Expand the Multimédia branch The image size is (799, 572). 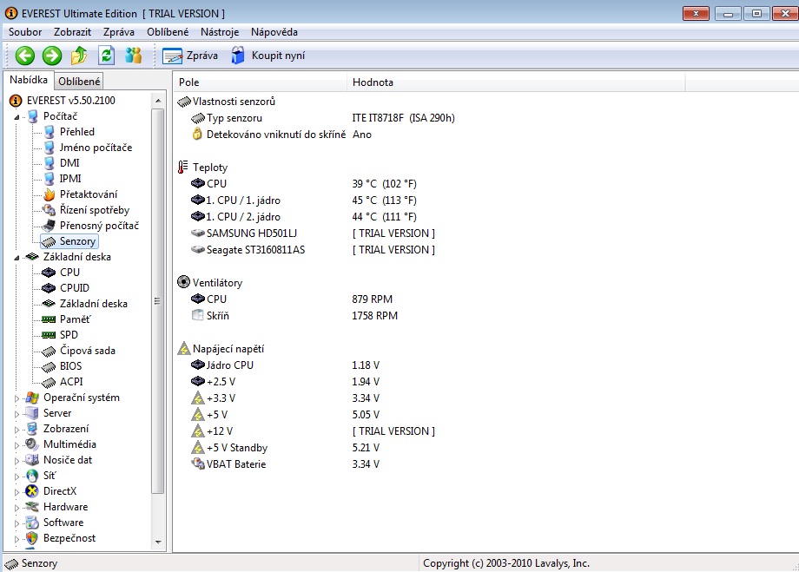pyautogui.click(x=17, y=445)
